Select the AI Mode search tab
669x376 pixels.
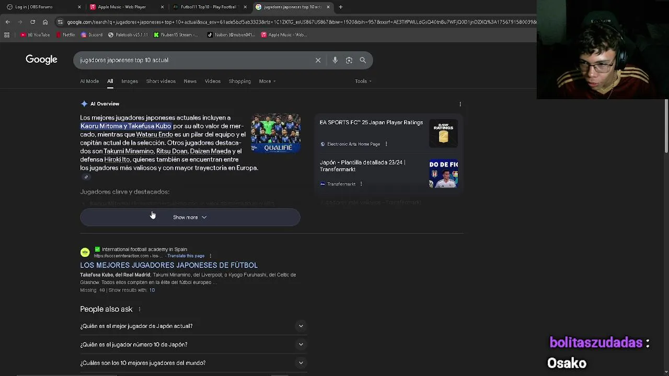tap(89, 81)
